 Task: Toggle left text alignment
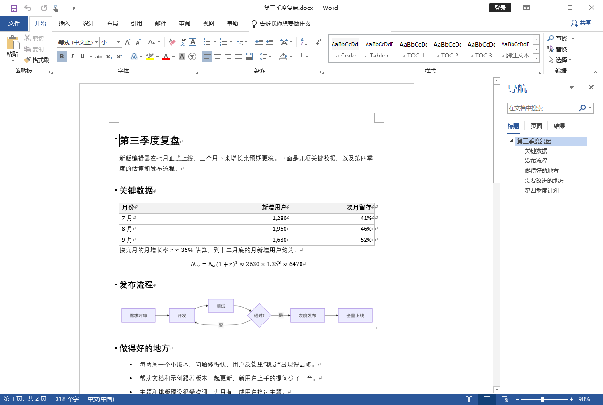click(207, 57)
